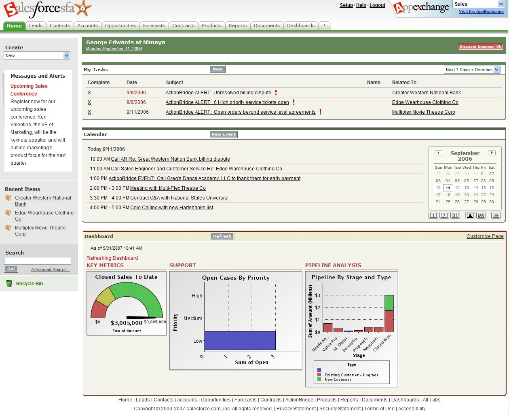509x416 pixels.
Task: Open the Documents tab
Action: (267, 25)
